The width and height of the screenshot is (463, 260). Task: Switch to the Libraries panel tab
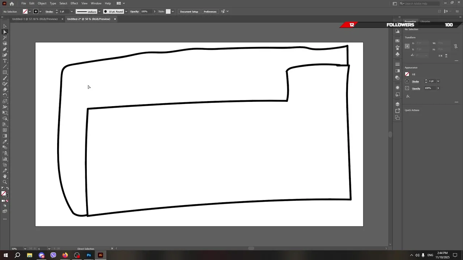pos(425,22)
